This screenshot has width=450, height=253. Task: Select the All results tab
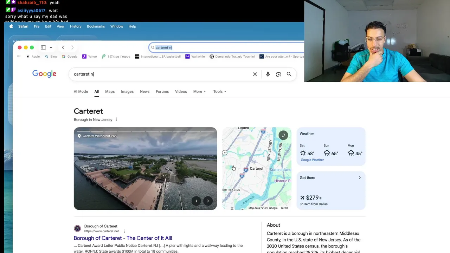coord(96,91)
